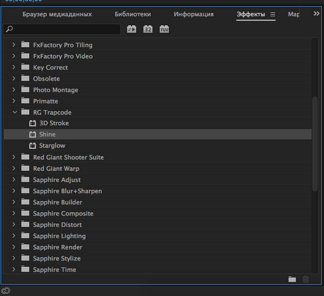Expand Sapphire Lighting folder chevron

coord(13,235)
